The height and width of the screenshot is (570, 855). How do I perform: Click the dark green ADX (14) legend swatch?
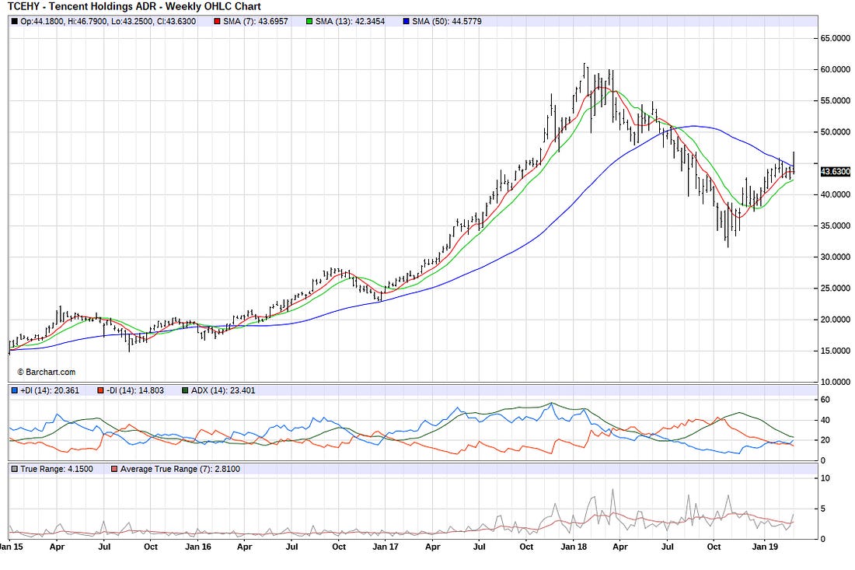coord(186,390)
